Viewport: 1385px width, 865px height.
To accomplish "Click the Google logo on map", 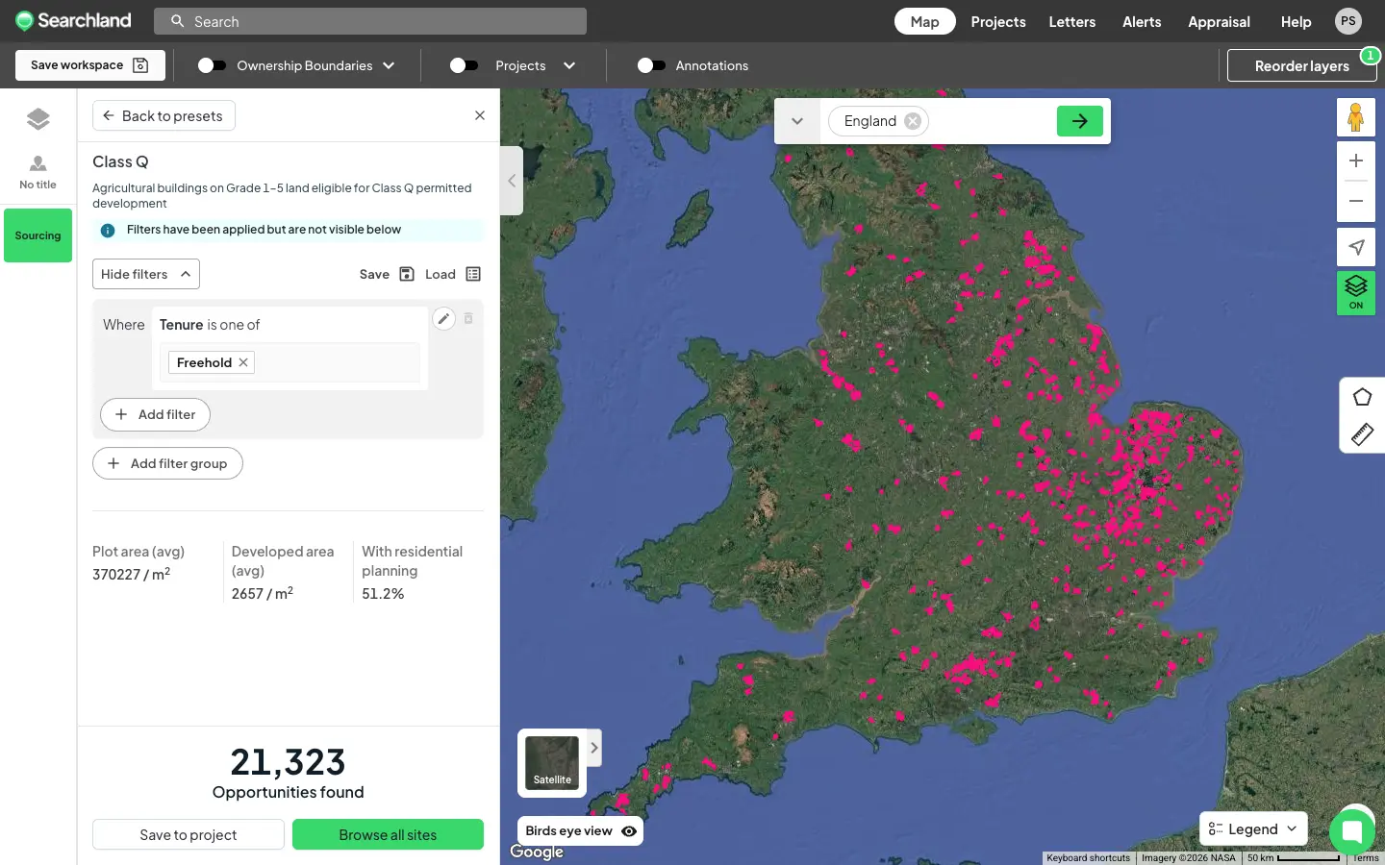I will click(x=537, y=852).
